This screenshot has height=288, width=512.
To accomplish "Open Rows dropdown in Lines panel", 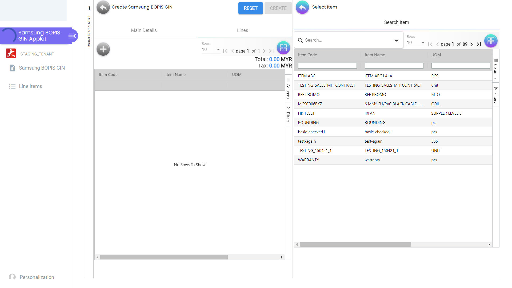I will [211, 50].
